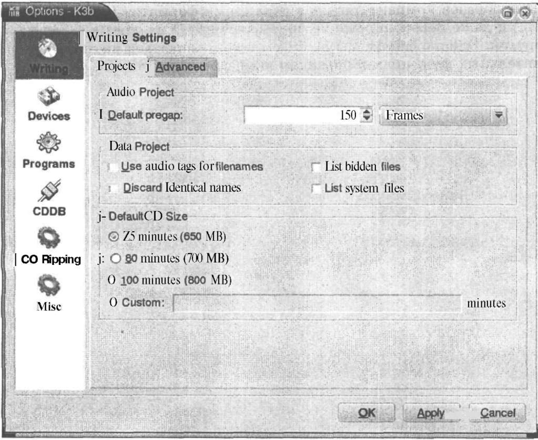This screenshot has height=440, width=538.
Task: Toggle Discard identical names checkbox
Action: point(113,188)
